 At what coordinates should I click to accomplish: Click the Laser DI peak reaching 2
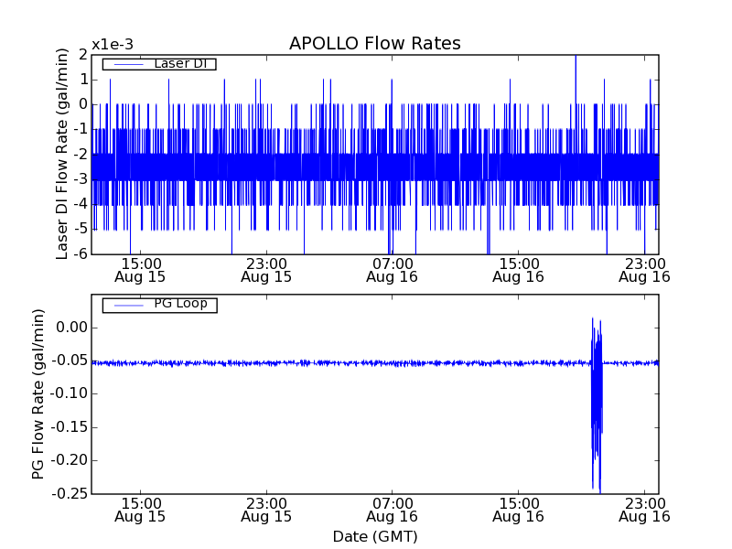pos(576,59)
